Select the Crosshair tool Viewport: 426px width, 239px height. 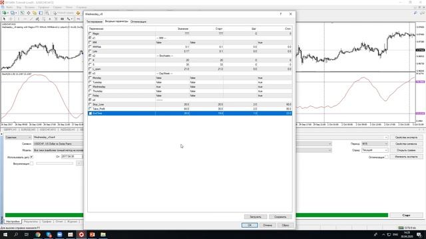(x=11, y=19)
